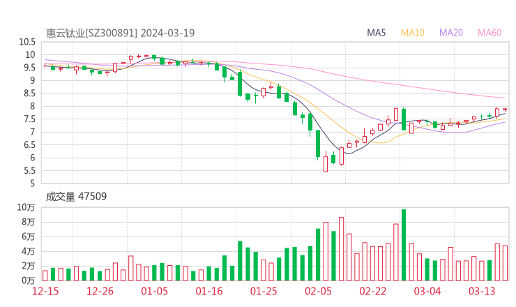The image size is (516, 307).
Task: Click the 成交量 47509 volume label
Action: [76, 197]
